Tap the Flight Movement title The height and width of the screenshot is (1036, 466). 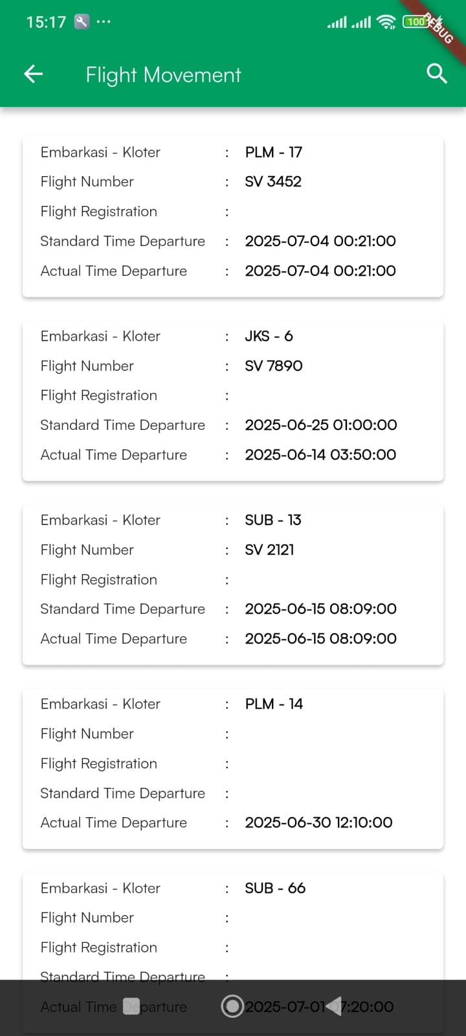163,75
